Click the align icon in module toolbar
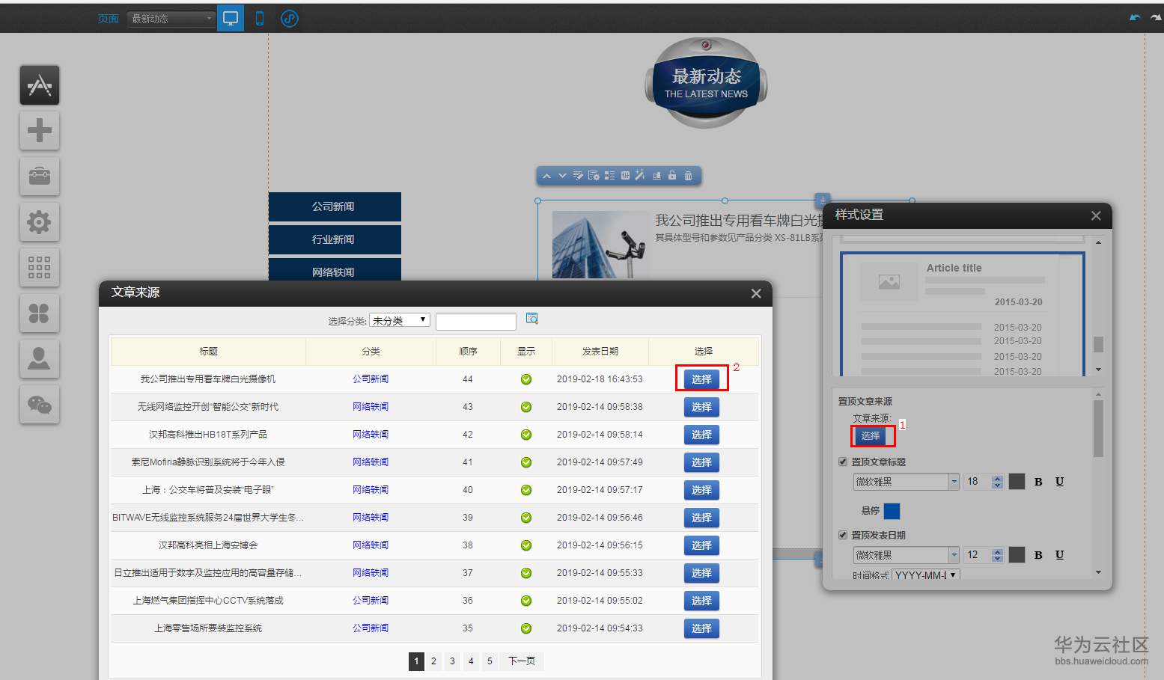Image resolution: width=1164 pixels, height=680 pixels. [656, 176]
